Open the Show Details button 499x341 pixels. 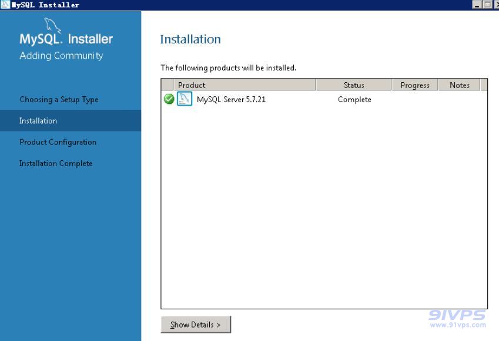pyautogui.click(x=196, y=325)
